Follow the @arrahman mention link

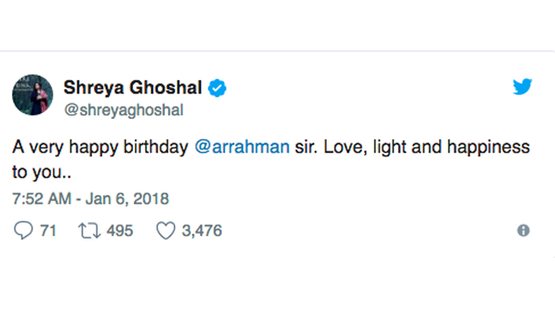coord(242,148)
